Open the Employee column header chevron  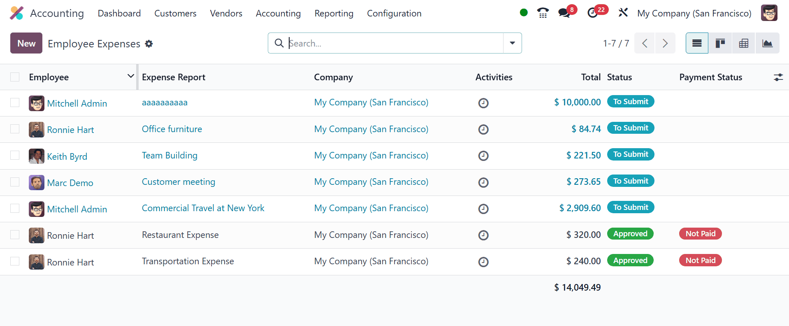(x=131, y=76)
